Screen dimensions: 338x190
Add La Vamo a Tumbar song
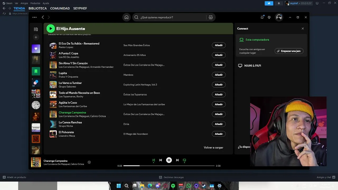(x=219, y=85)
